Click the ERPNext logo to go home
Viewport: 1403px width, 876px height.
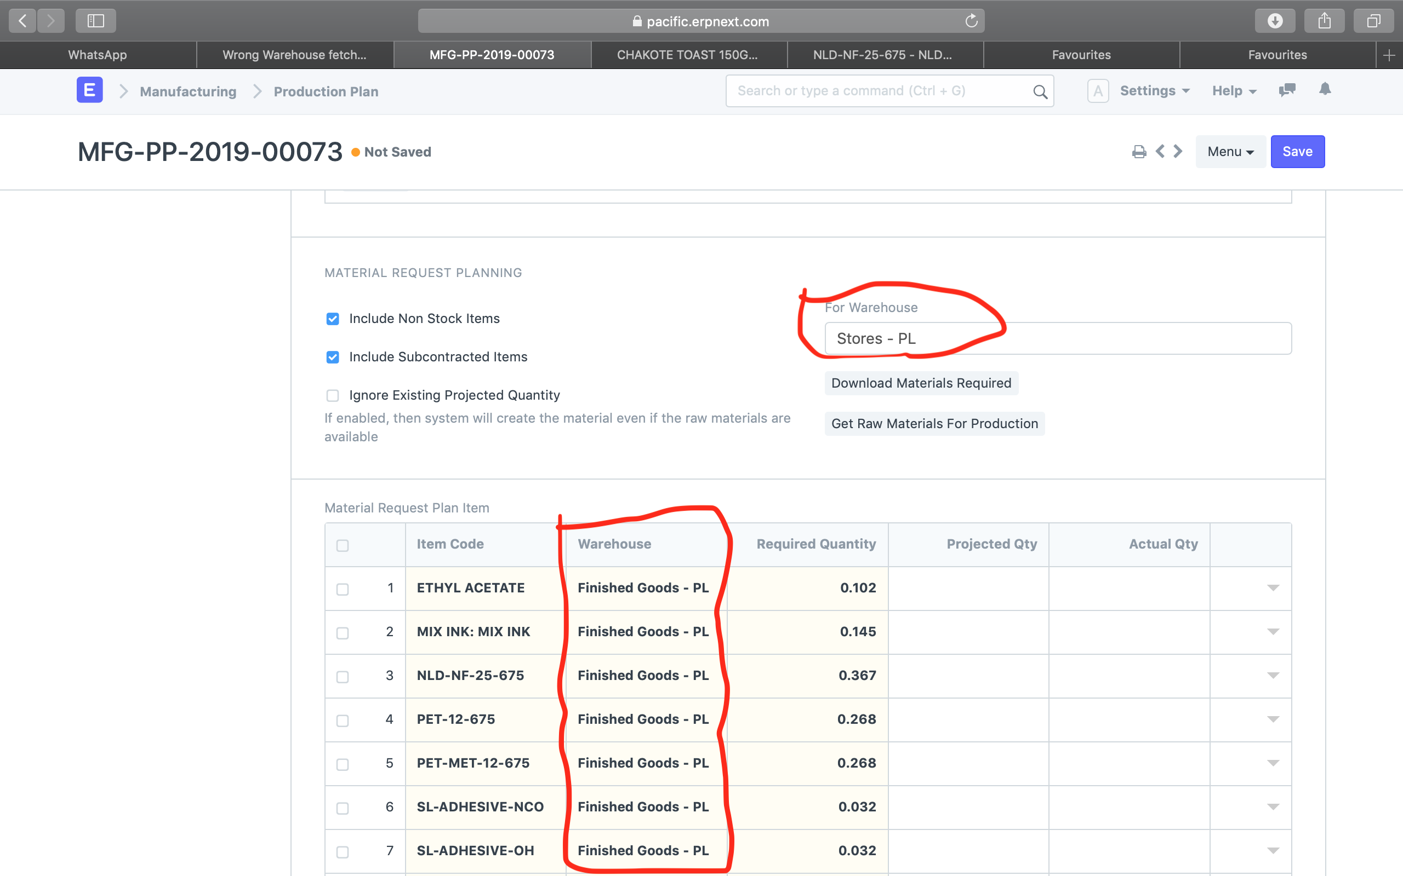(89, 90)
